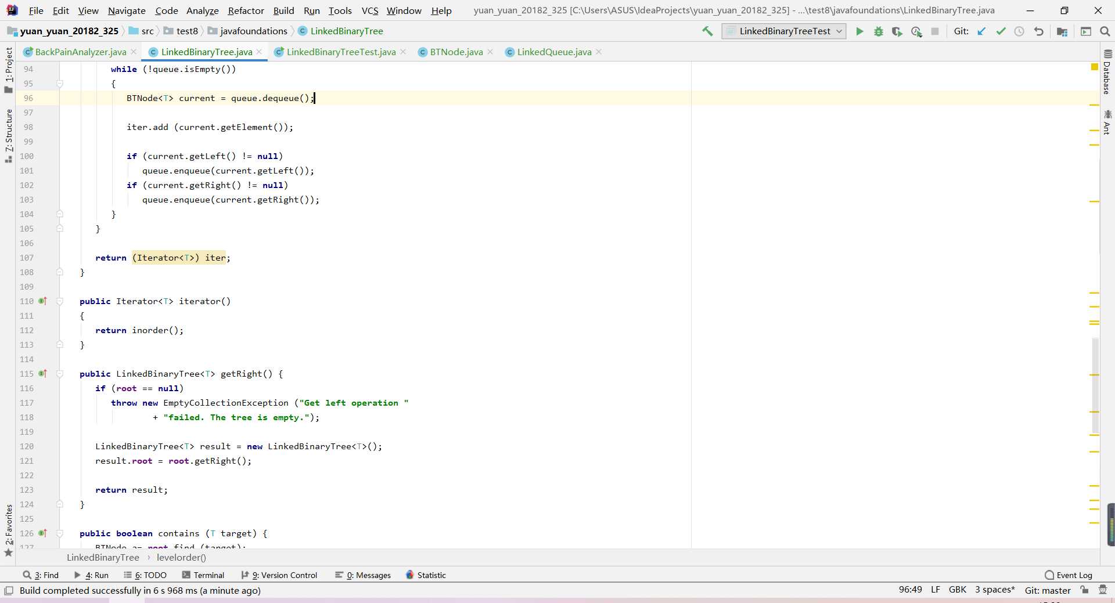Open the 0: Messages tool window
1115x603 pixels.
pyautogui.click(x=363, y=575)
